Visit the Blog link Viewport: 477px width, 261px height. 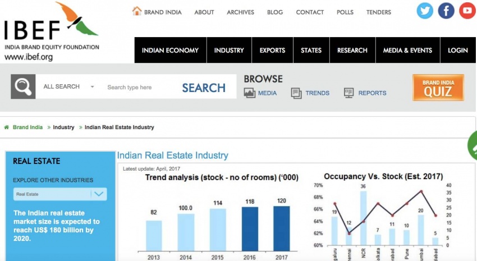[x=275, y=12]
